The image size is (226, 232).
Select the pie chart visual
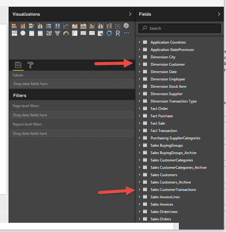[x=126, y=25]
